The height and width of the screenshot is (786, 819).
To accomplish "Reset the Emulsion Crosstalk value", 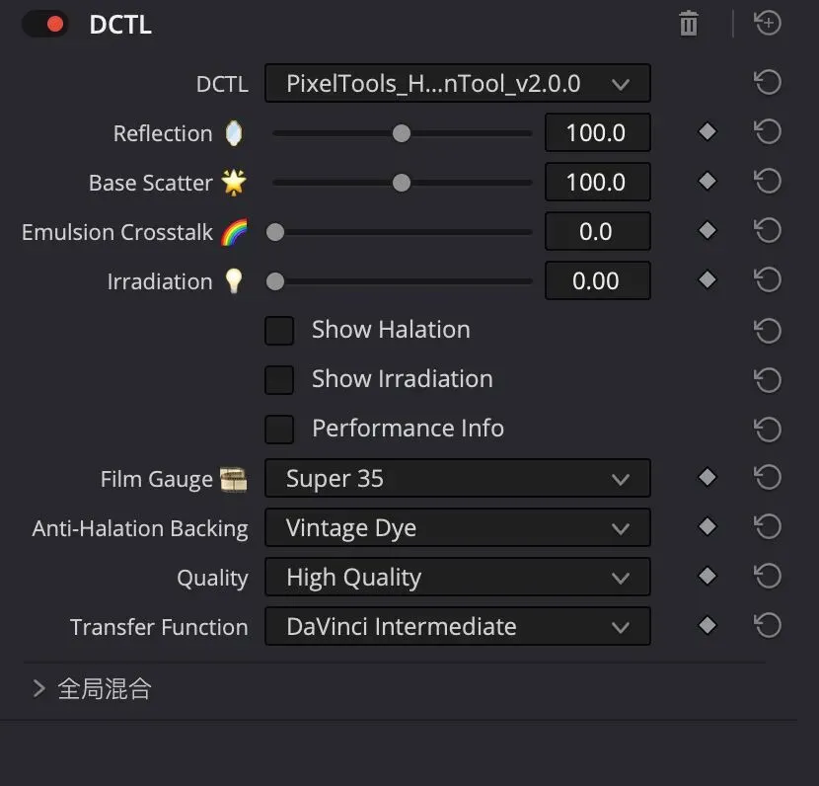I will [x=768, y=230].
